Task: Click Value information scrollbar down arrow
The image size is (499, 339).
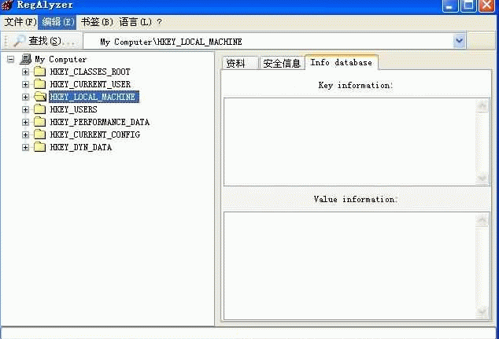Action: click(x=482, y=311)
